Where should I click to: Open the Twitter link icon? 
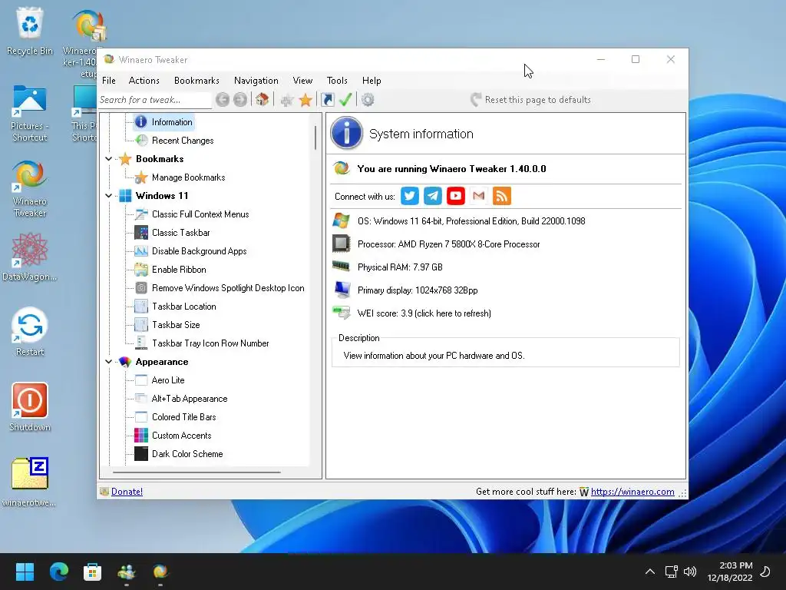click(x=410, y=196)
